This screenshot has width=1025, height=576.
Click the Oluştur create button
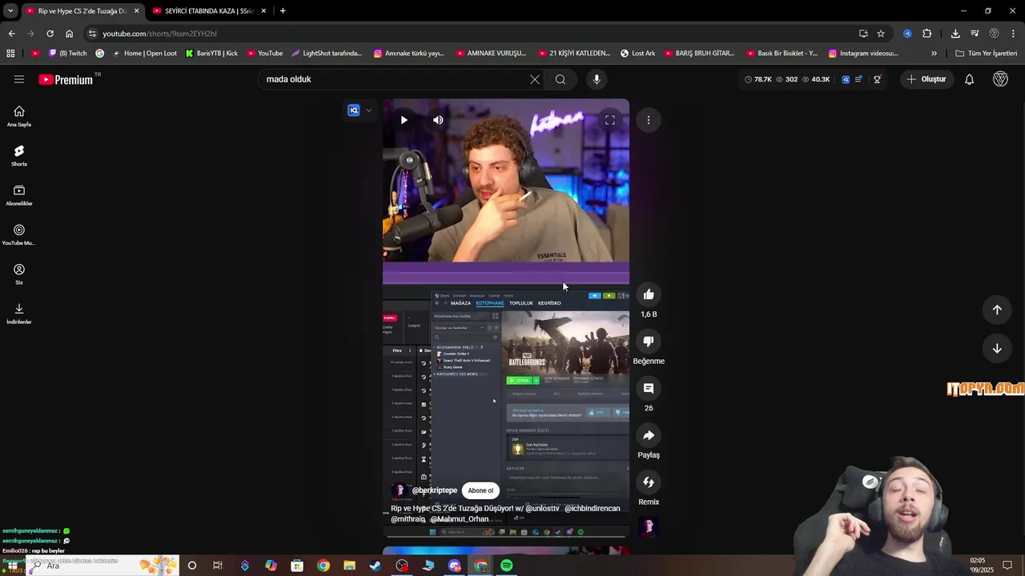(x=926, y=79)
